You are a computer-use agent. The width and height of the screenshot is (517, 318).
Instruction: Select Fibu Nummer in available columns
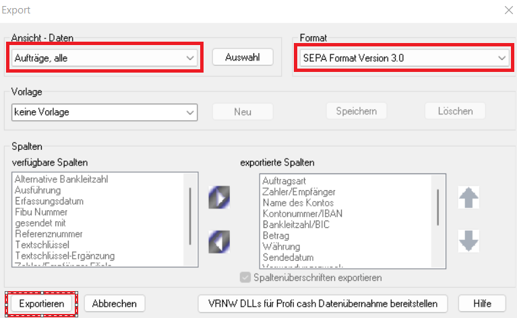coord(41,212)
